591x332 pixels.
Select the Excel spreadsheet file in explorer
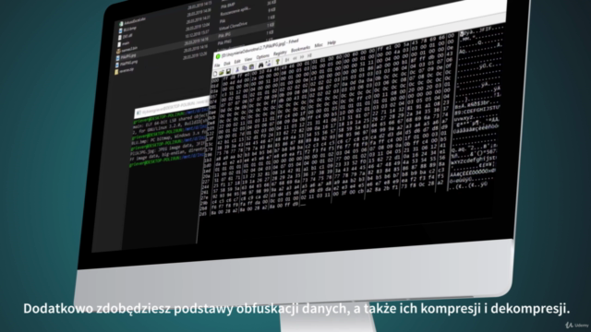pyautogui.click(x=132, y=22)
